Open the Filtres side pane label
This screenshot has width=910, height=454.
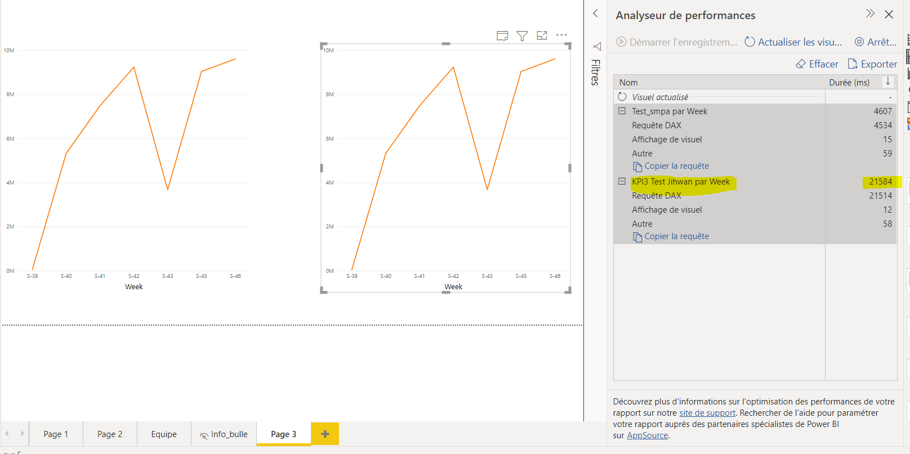(595, 72)
